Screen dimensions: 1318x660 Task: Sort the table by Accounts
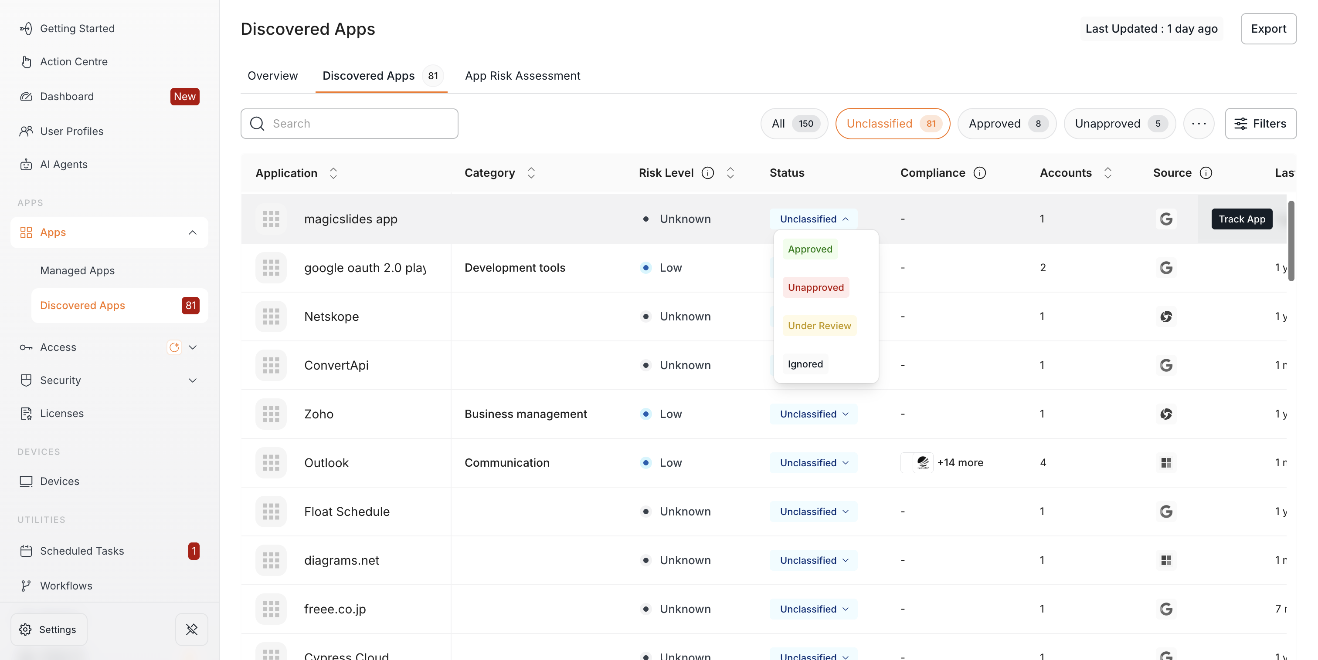[x=1108, y=173]
